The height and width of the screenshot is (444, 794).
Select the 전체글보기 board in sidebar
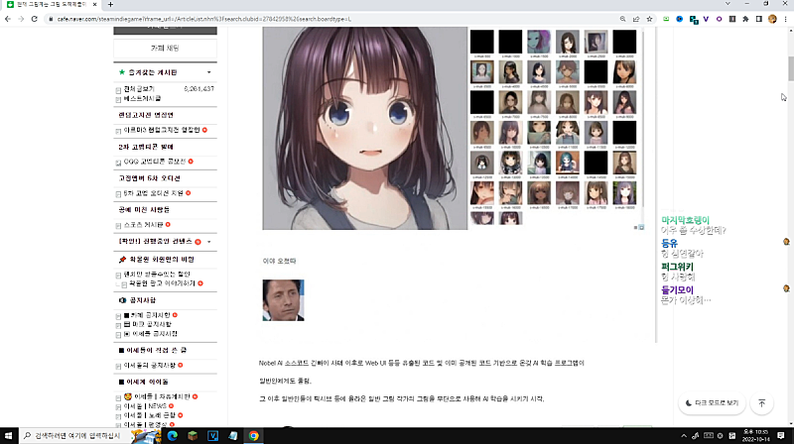140,88
